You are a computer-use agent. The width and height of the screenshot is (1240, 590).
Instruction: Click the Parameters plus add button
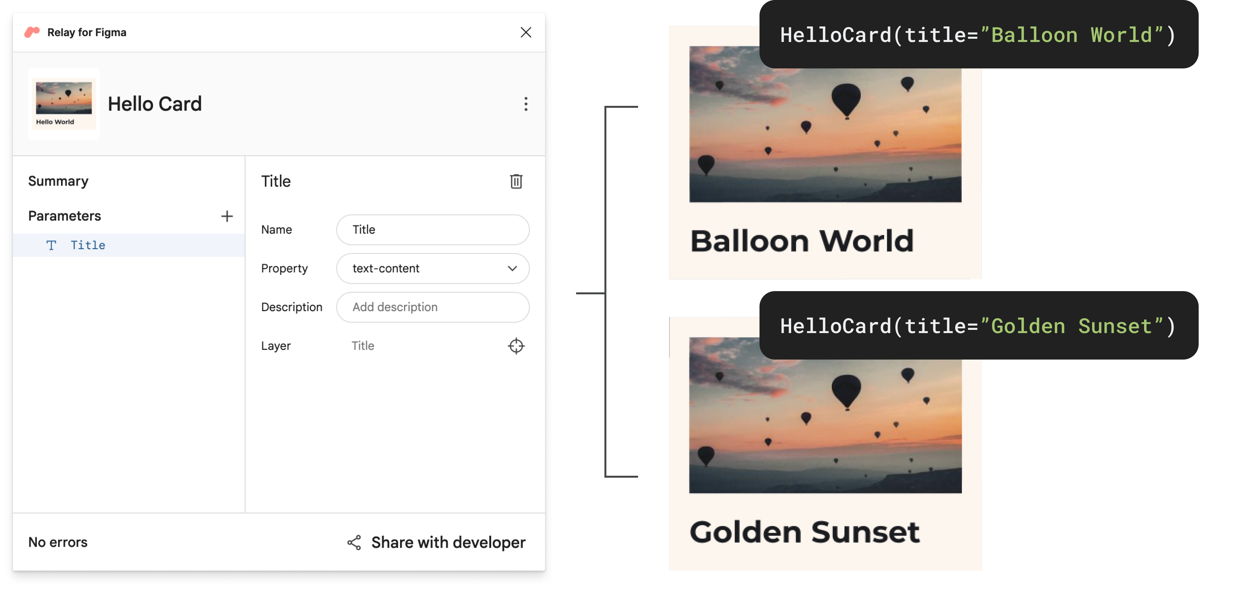pyautogui.click(x=226, y=216)
